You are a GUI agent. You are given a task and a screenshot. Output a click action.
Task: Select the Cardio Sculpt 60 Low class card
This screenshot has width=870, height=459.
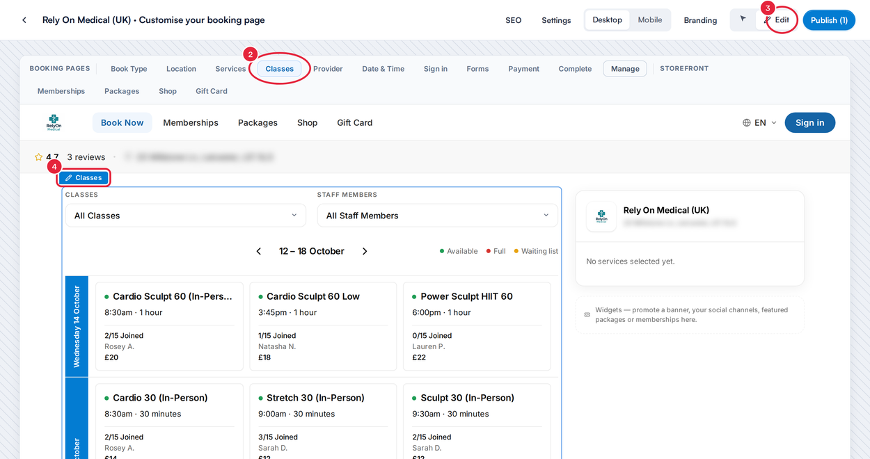coord(323,326)
